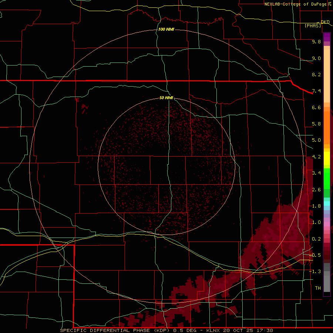Click the 5.8 value on the scale
The image size is (333, 333).
pos(316,124)
